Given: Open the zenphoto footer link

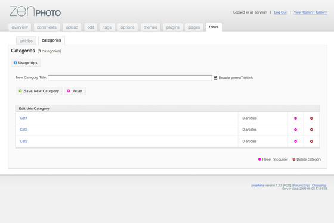Looking at the screenshot, I should point(258,185).
